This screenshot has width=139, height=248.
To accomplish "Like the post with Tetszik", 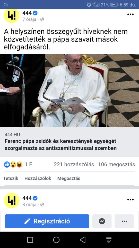I will click(x=11, y=179).
